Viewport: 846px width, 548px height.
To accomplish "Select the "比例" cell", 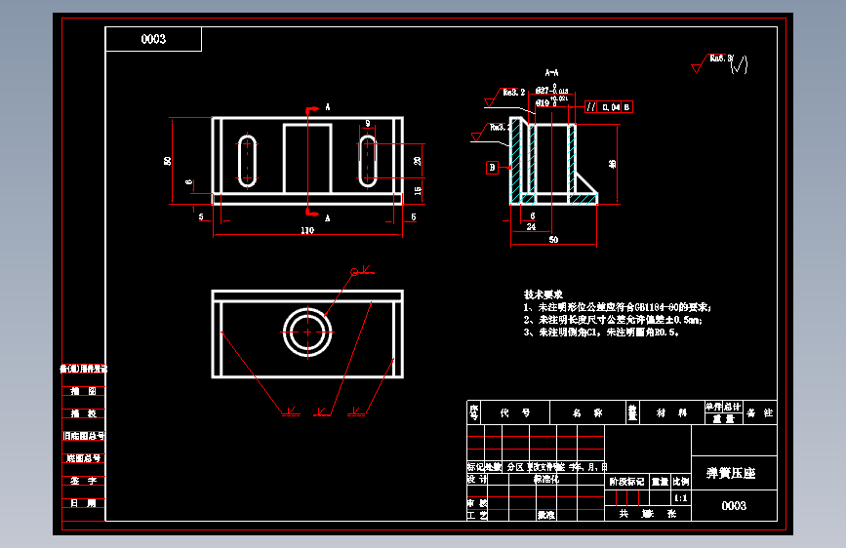I will pos(680,482).
